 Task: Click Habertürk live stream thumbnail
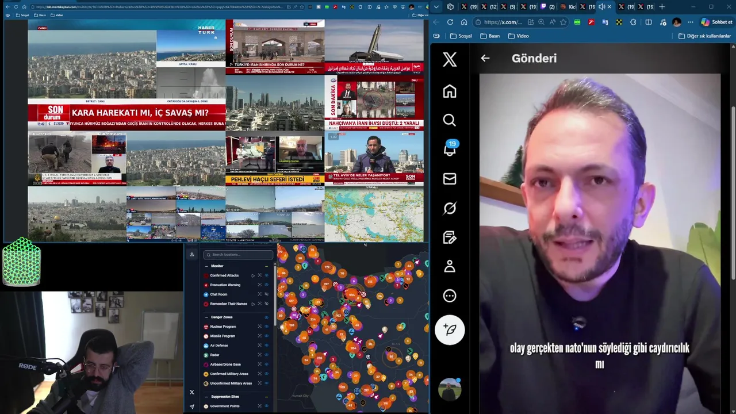tap(126, 75)
